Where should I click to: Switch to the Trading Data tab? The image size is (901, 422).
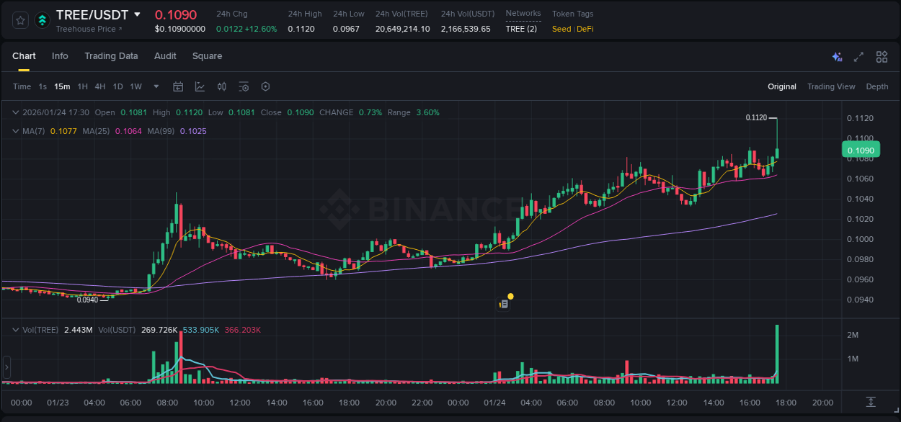[x=111, y=56]
